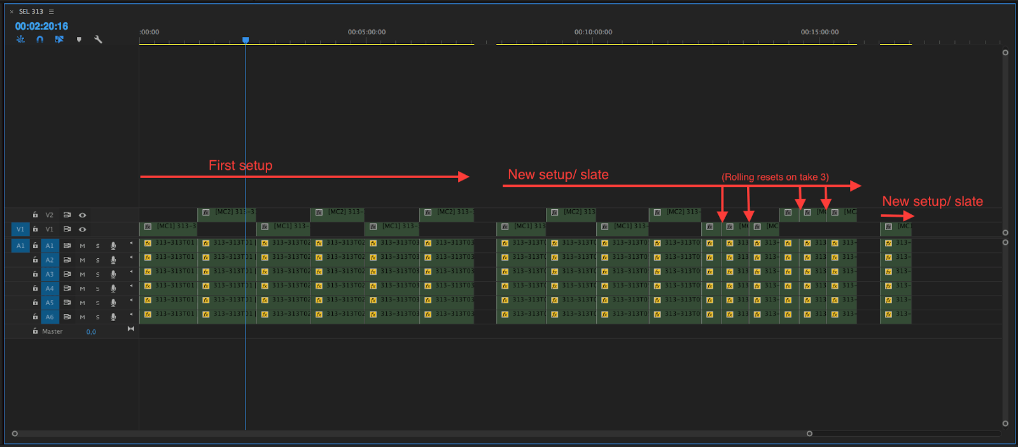Viewport: 1018px width, 447px height.
Task: Click ruler at the 00:10:00:00 mark
Action: tap(593, 32)
